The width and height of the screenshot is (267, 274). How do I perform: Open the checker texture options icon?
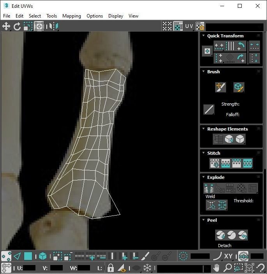200,26
